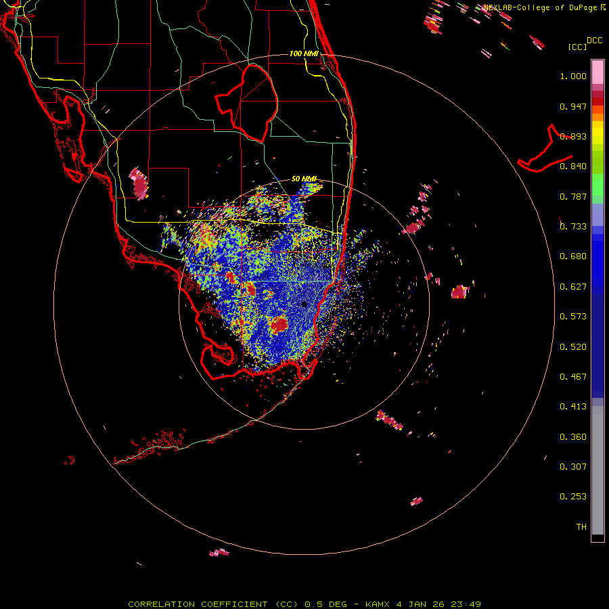This screenshot has height=609, width=609.
Task: Select the 0.307 color scale value
Action: (x=573, y=467)
